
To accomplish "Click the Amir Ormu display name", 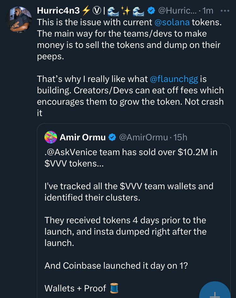I will coord(83,137).
